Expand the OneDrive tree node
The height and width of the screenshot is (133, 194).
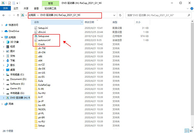[2, 31]
